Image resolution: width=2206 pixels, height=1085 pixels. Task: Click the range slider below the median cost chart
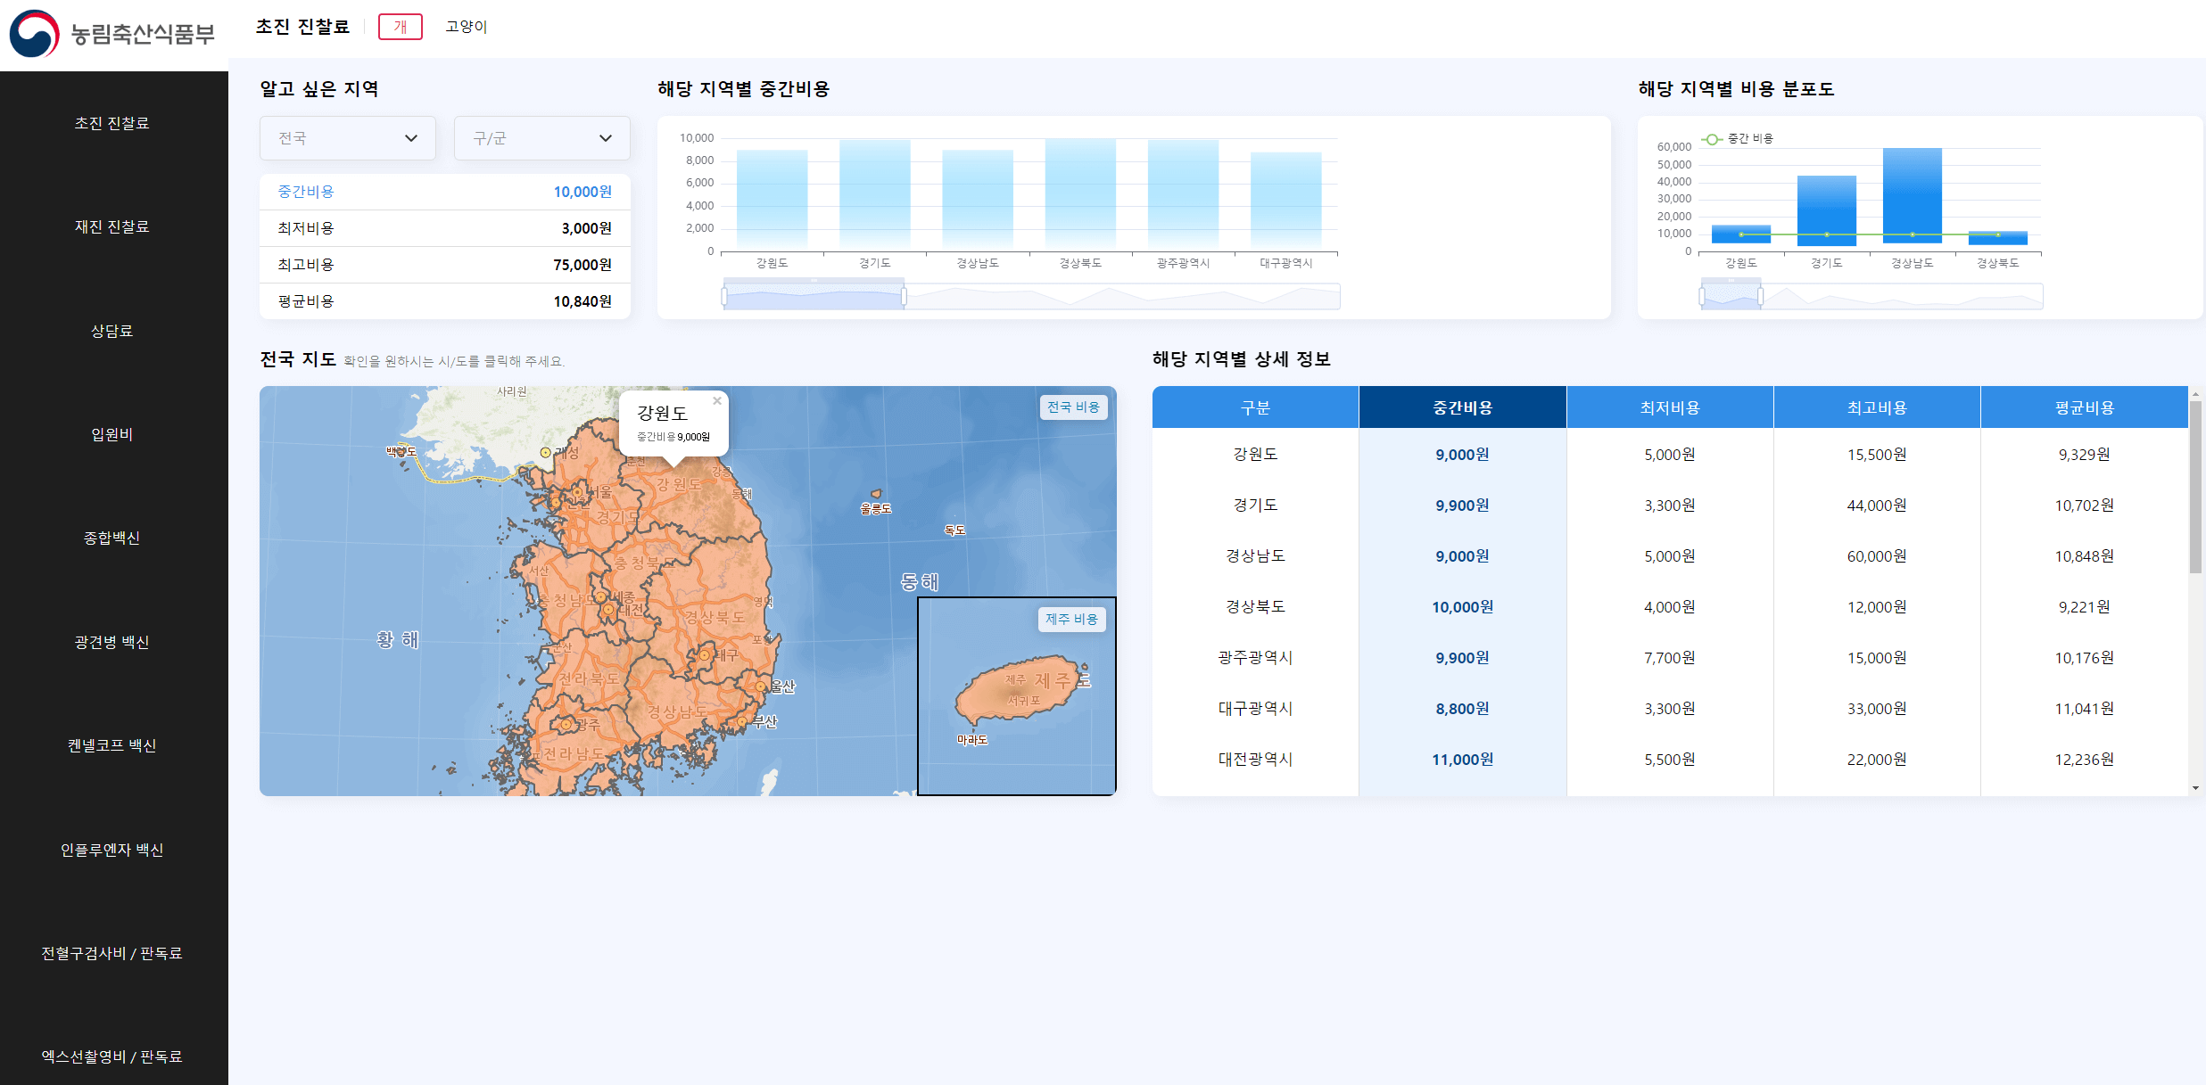click(812, 294)
